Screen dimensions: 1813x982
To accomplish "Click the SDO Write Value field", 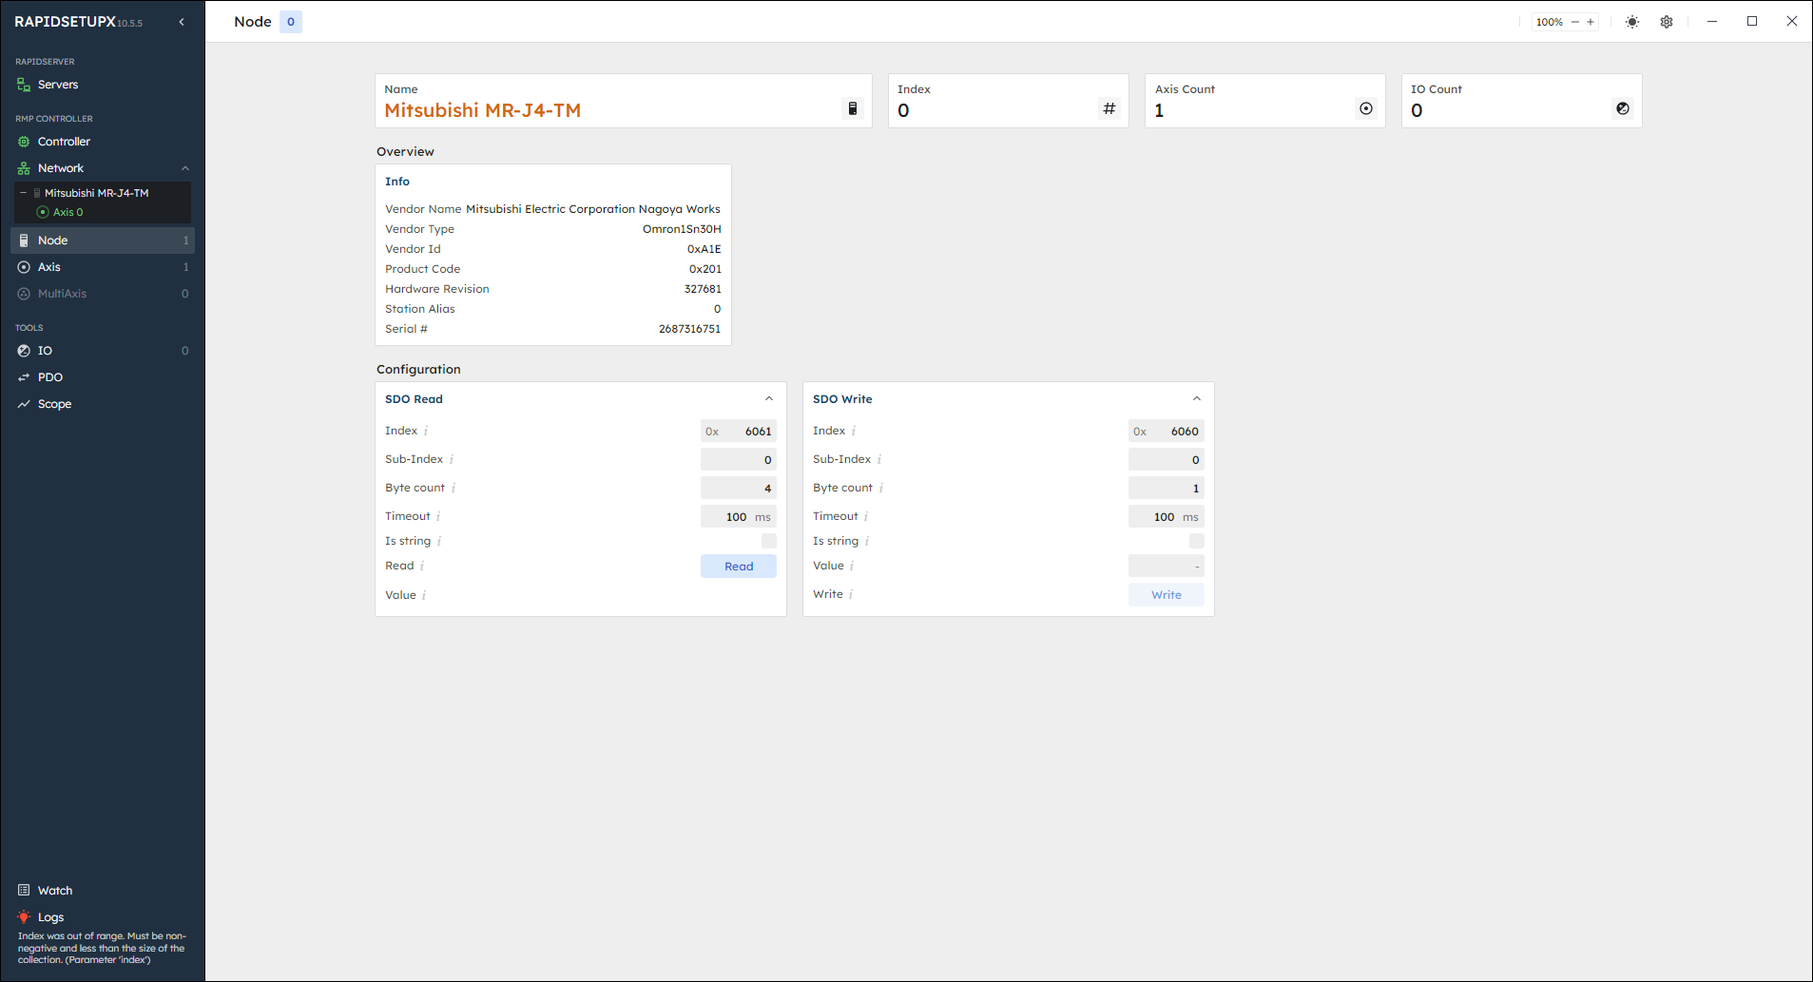I will (x=1167, y=567).
